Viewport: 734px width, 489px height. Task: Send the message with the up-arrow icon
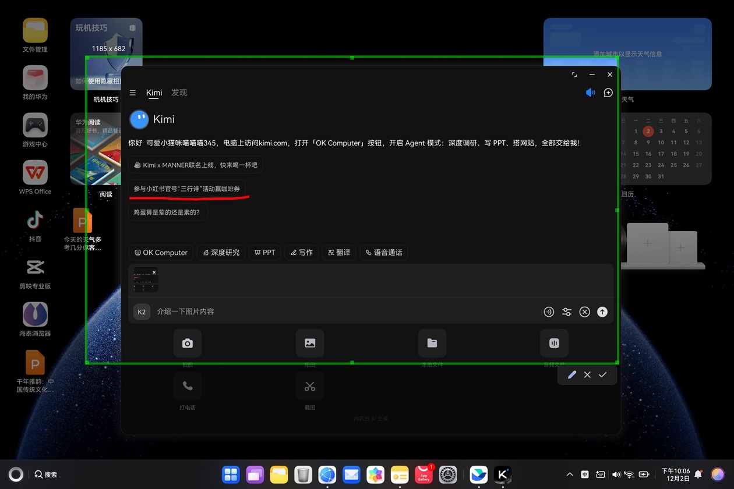(602, 311)
